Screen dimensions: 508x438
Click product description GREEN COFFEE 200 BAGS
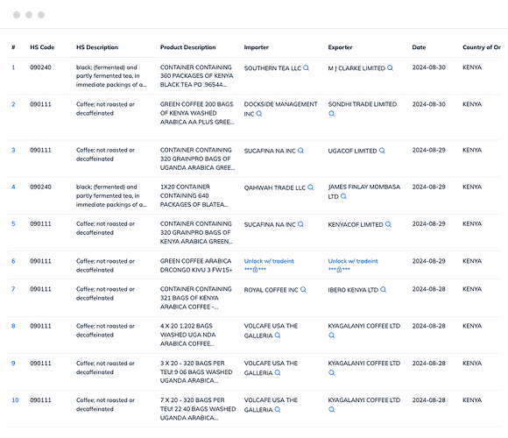tap(197, 113)
